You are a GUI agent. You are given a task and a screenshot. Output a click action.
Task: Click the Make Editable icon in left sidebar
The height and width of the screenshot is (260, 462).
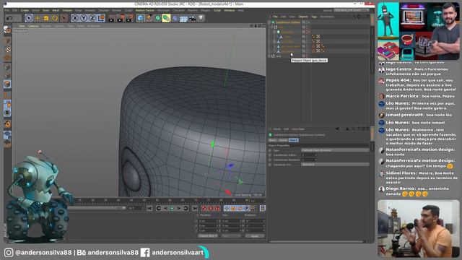[7, 30]
